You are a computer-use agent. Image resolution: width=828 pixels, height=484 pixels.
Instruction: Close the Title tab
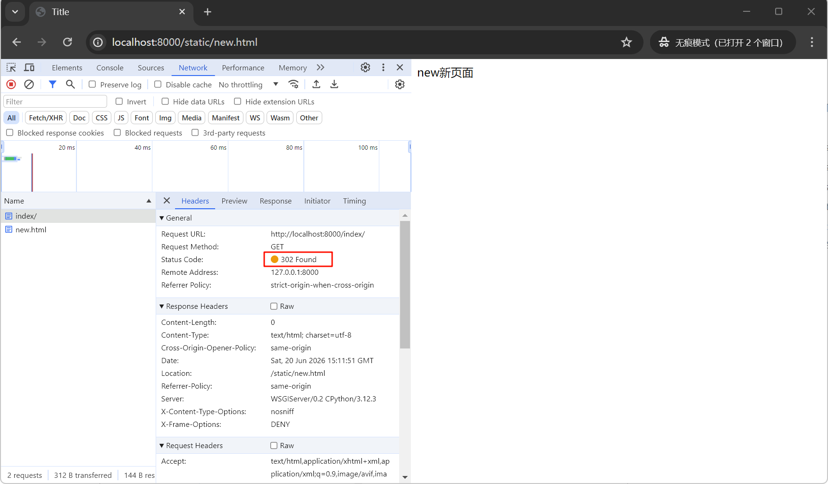point(182,12)
